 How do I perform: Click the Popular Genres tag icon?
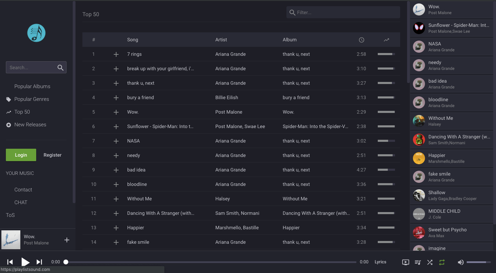[9, 99]
